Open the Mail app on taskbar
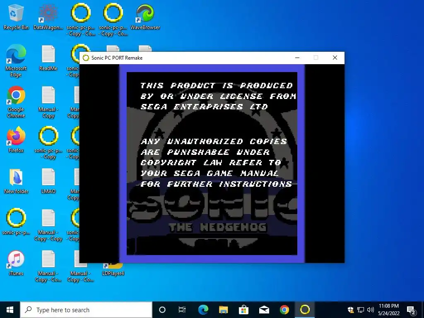This screenshot has height=318, width=424. [x=264, y=310]
